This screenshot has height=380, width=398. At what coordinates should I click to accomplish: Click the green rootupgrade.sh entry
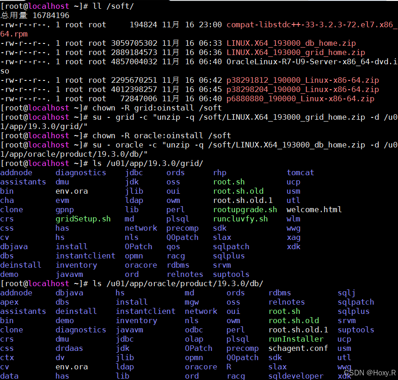[x=245, y=210]
